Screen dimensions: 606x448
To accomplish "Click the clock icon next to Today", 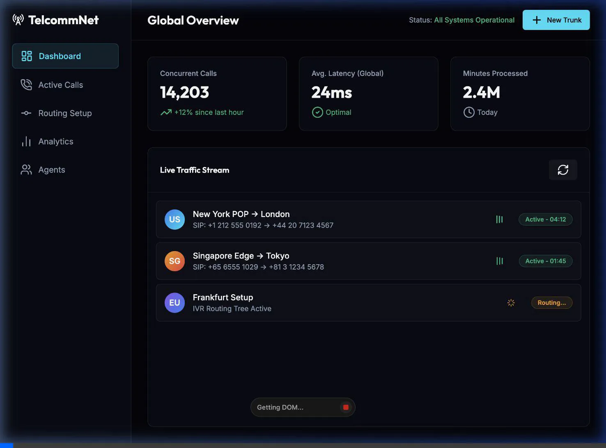I will pyautogui.click(x=468, y=112).
